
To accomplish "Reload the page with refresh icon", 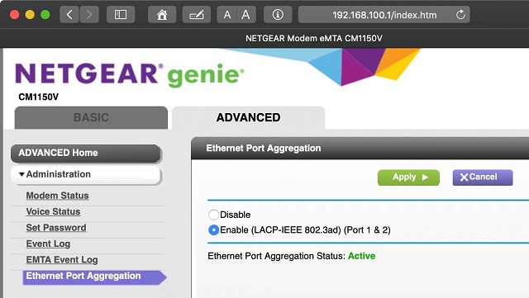I will 460,15.
